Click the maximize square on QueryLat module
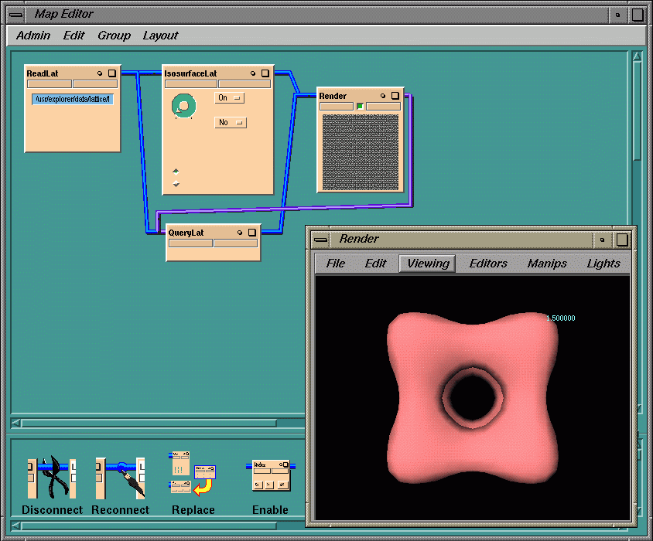The width and height of the screenshot is (653, 541). pos(252,232)
